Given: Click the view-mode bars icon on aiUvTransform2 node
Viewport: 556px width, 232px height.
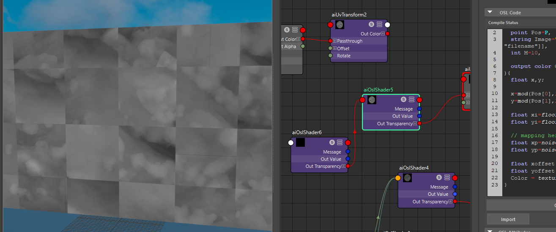Looking at the screenshot, I should click(x=379, y=24).
